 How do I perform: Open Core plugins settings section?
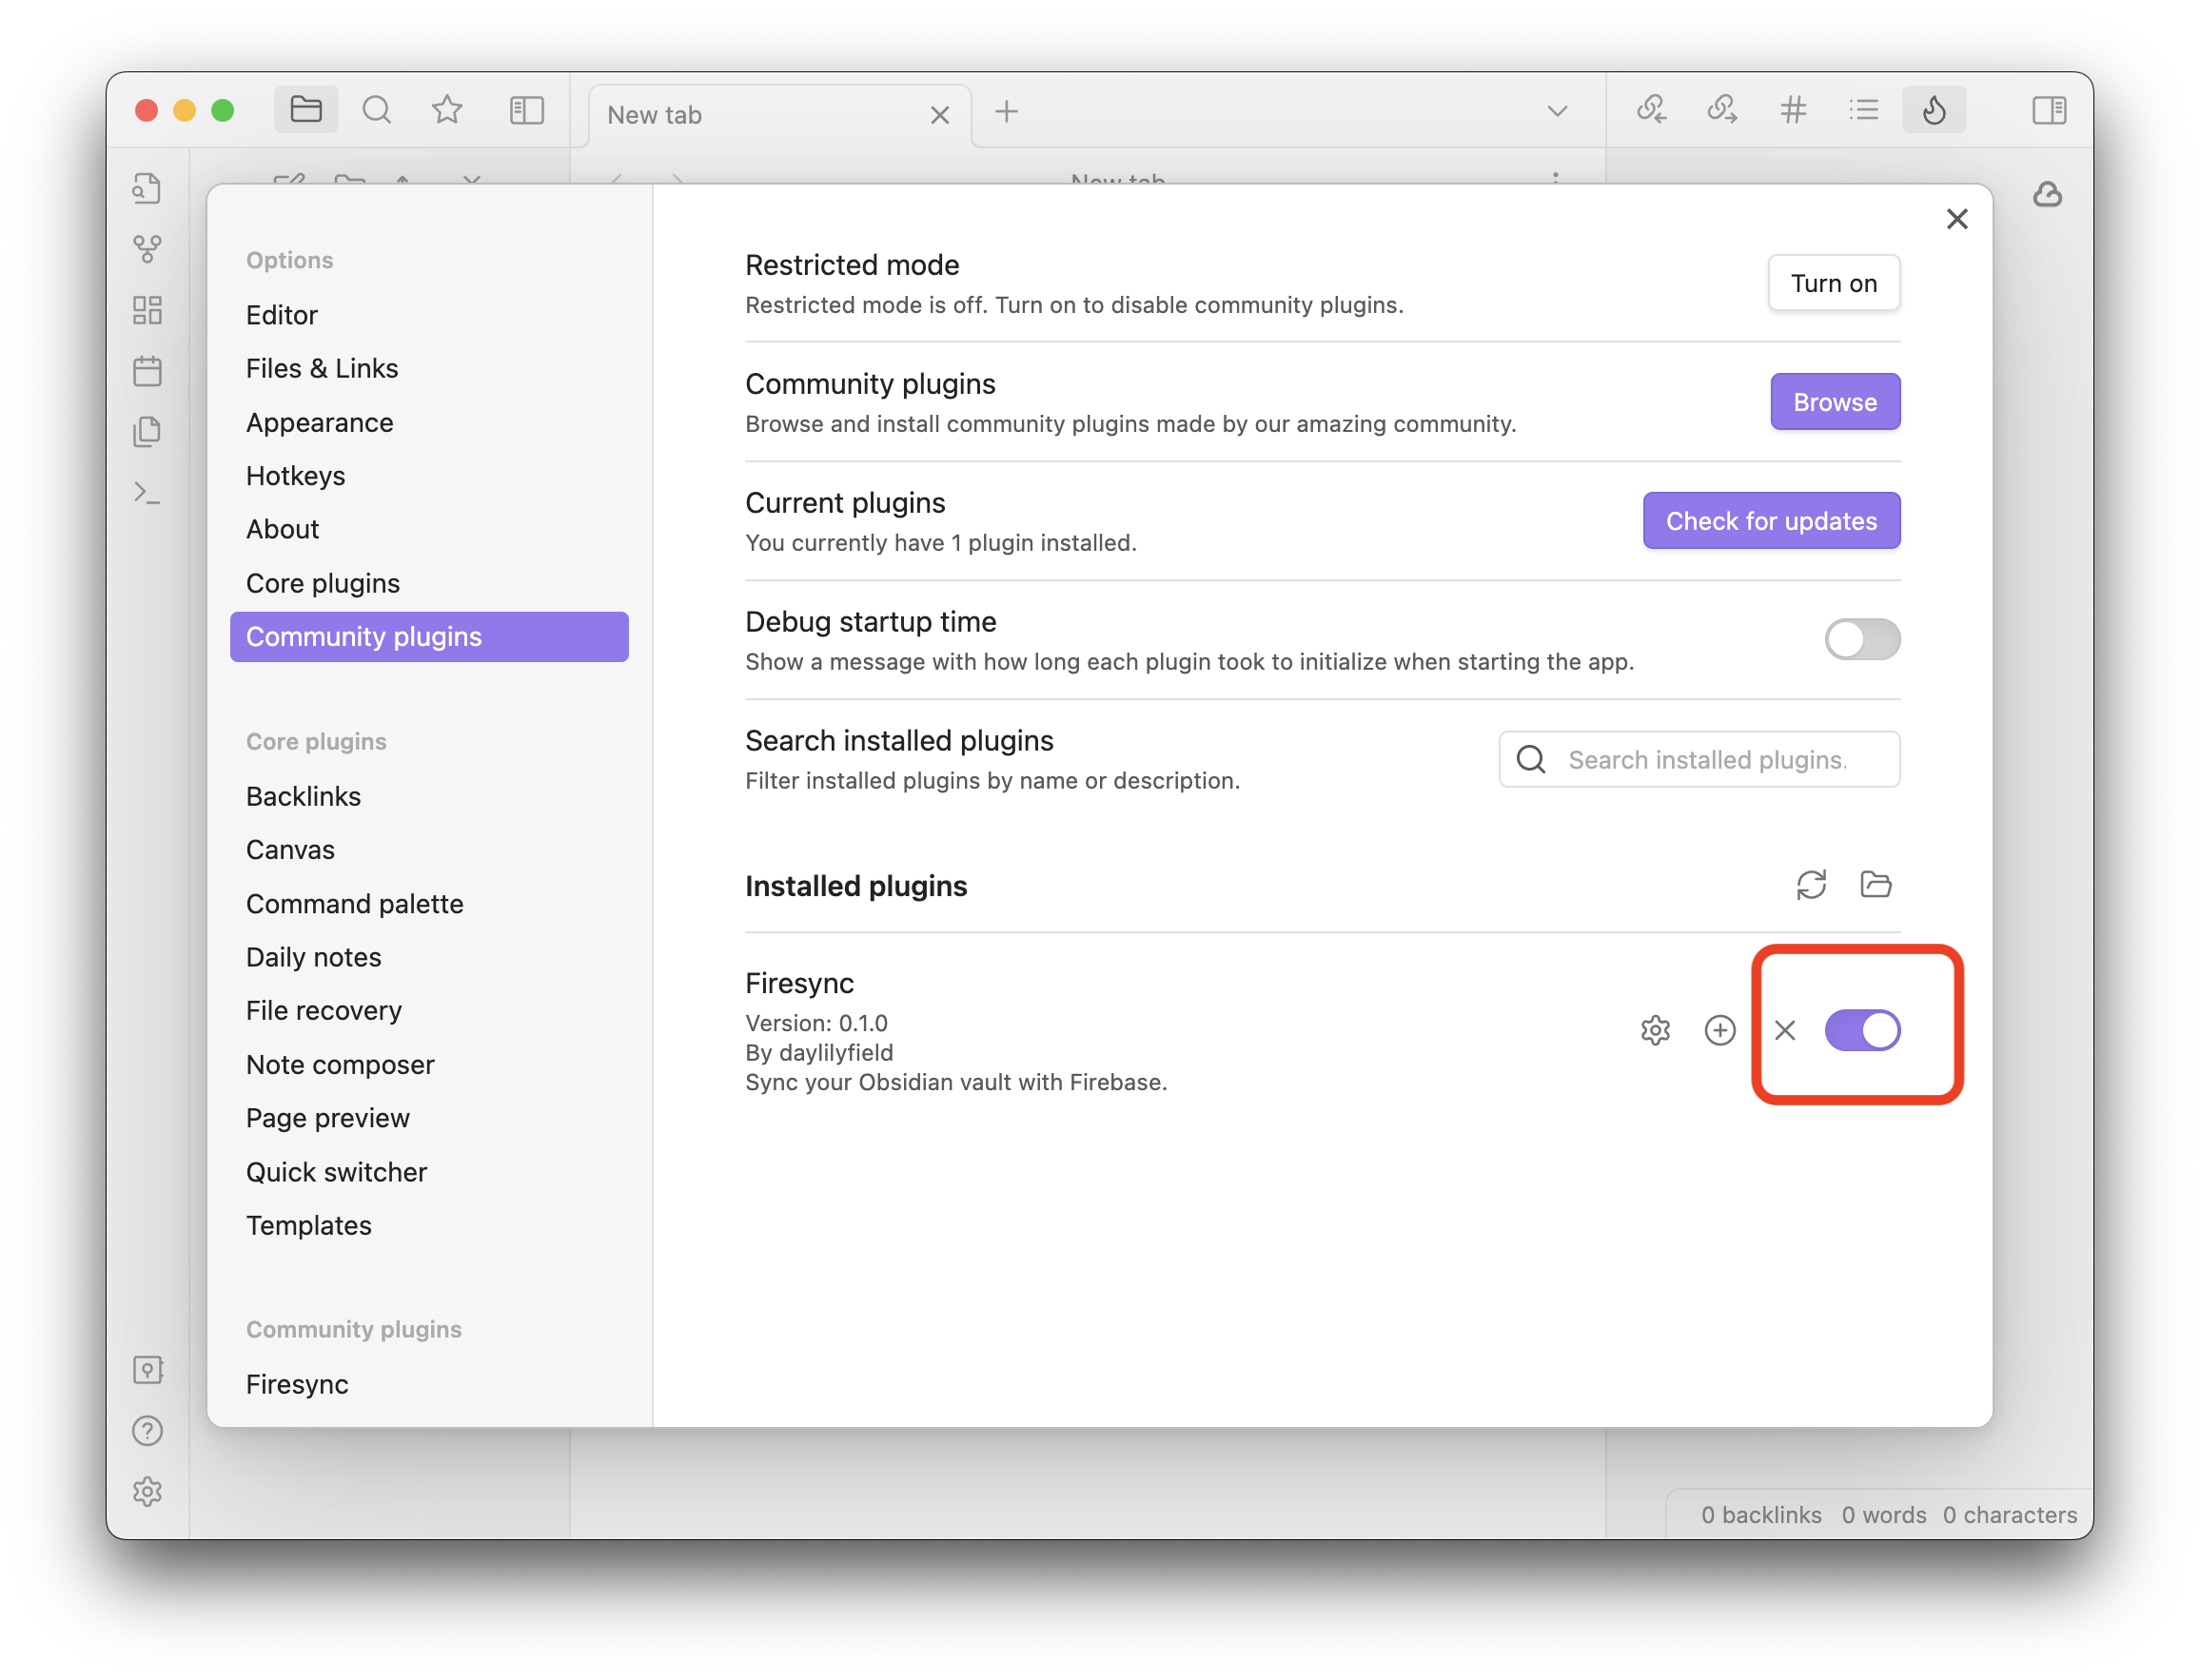pos(323,583)
